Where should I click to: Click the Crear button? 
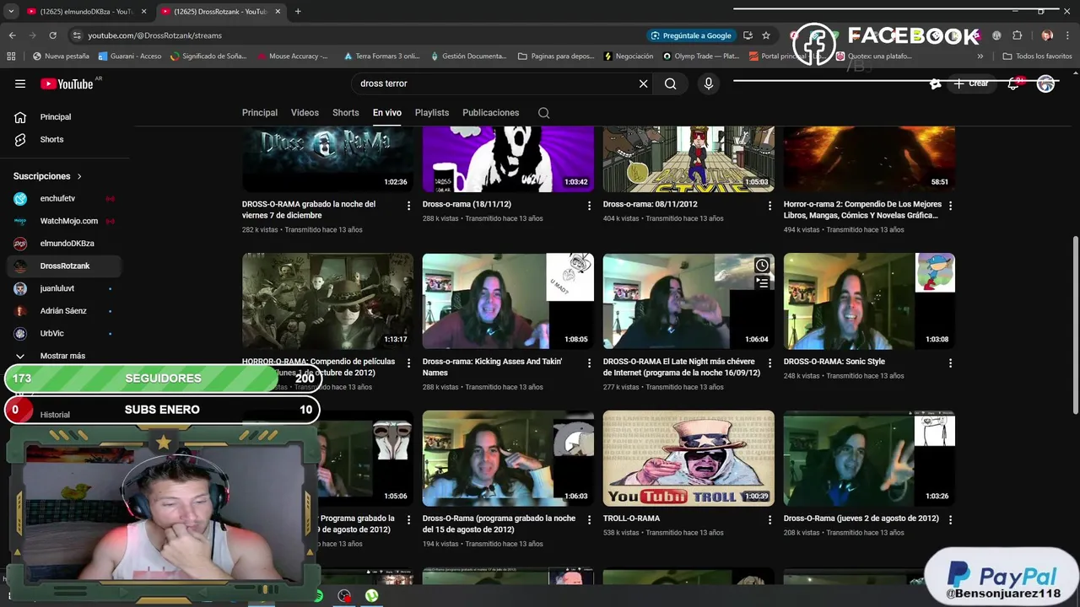970,83
